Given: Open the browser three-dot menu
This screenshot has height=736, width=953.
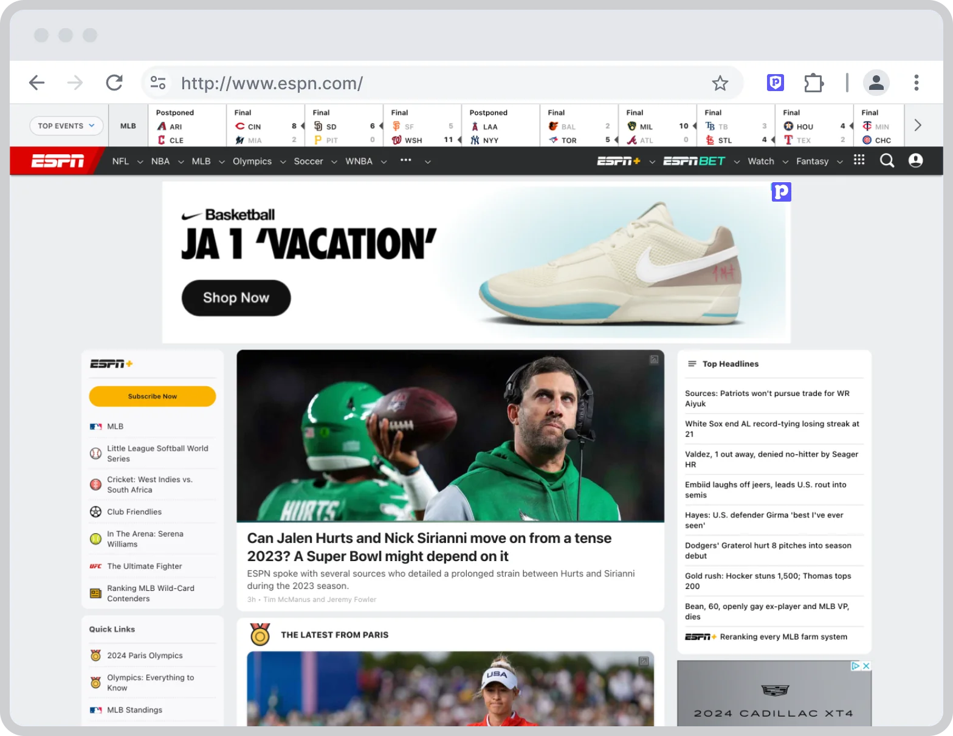Looking at the screenshot, I should coord(917,83).
